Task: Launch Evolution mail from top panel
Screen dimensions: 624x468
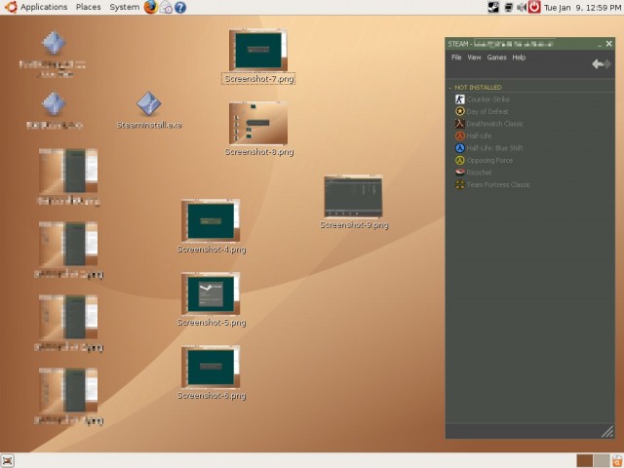Action: pos(166,7)
